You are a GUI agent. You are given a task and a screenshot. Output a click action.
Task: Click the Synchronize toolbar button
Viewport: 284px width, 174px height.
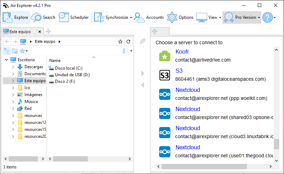(111, 17)
